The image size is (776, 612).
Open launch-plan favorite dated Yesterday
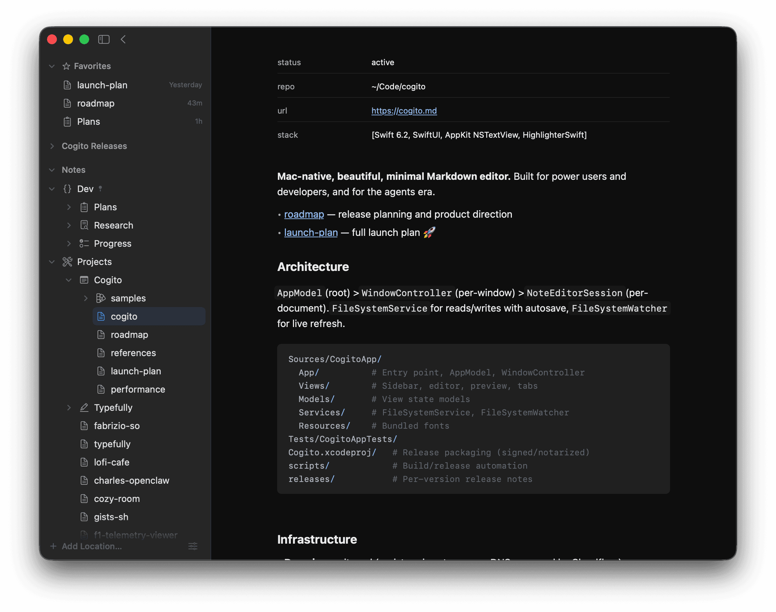point(132,85)
